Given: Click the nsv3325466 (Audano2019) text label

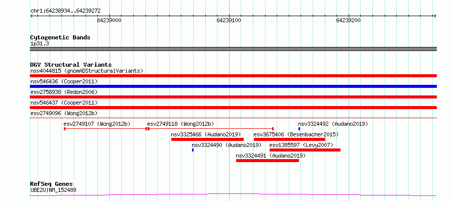Looking at the screenshot, I should point(206,134).
